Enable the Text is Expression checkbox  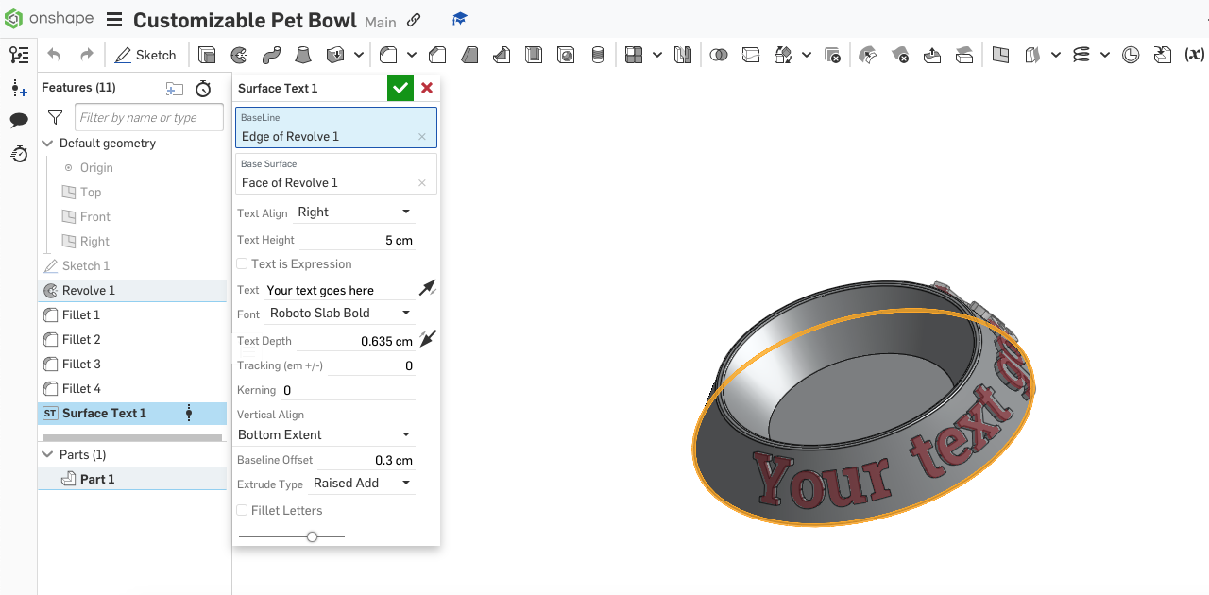click(243, 264)
